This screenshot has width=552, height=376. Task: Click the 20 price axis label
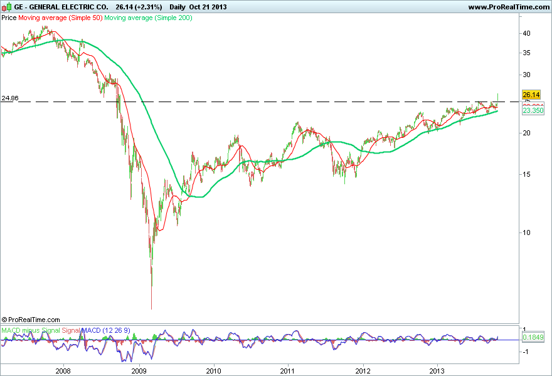pos(527,133)
